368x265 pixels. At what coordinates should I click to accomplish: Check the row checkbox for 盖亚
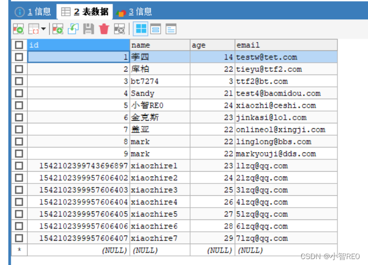[x=19, y=129]
